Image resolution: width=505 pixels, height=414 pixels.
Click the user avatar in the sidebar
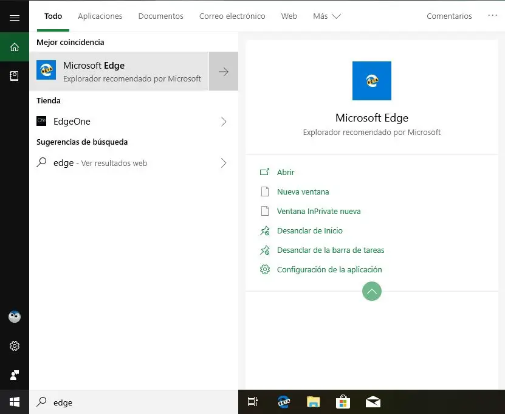pyautogui.click(x=15, y=317)
